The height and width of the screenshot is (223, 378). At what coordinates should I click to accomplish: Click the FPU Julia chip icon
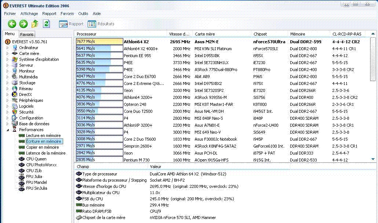tap(22, 176)
